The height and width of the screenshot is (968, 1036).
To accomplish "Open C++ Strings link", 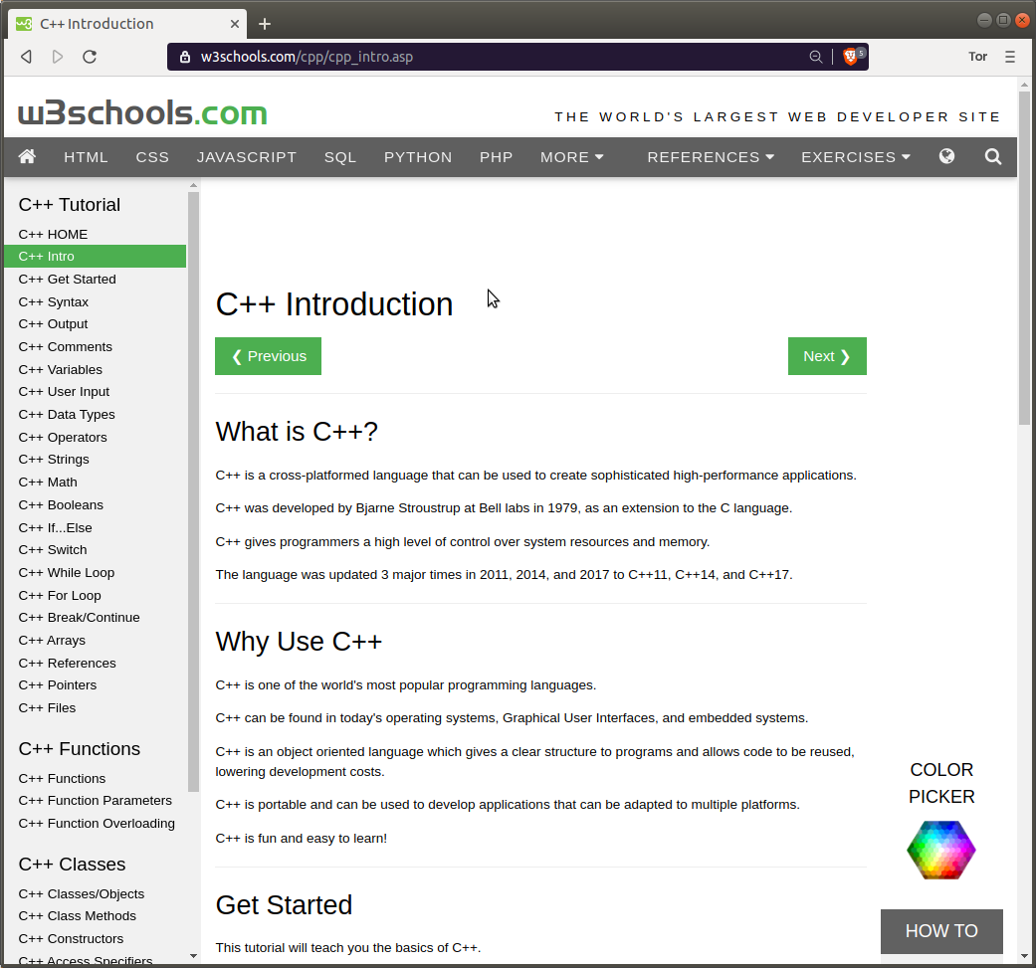I will click(x=54, y=460).
